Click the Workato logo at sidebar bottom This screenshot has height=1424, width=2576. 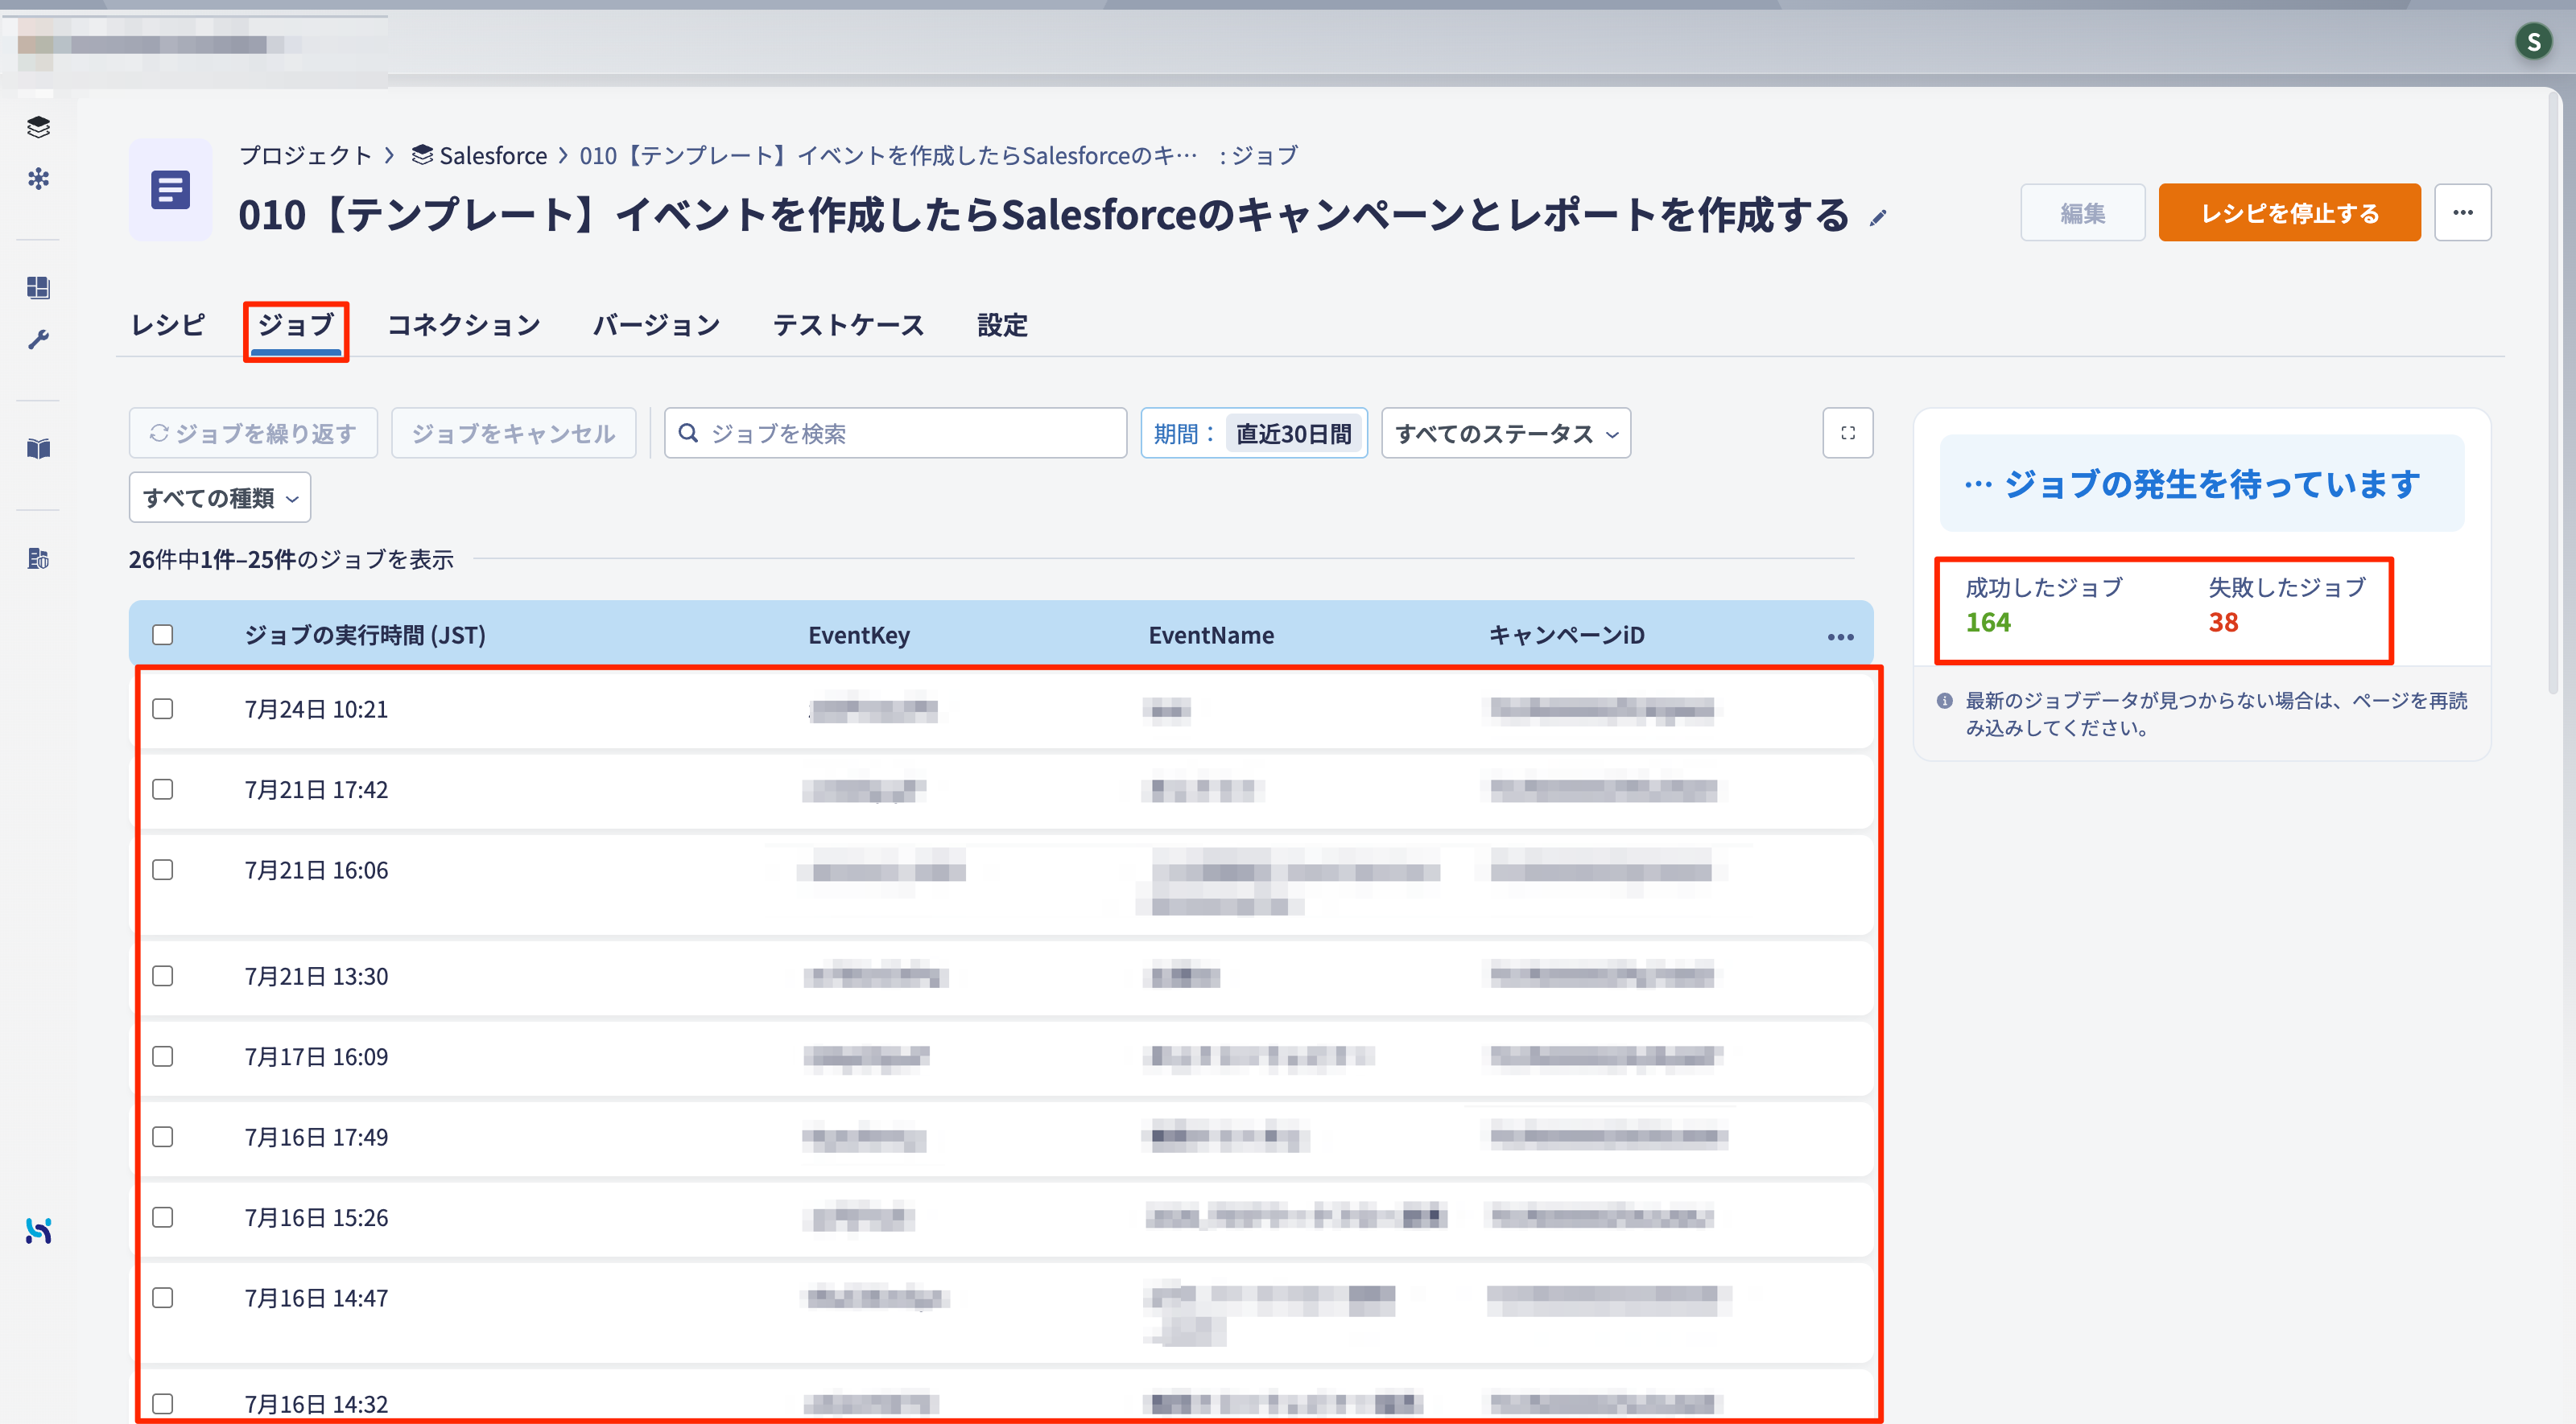38,1230
